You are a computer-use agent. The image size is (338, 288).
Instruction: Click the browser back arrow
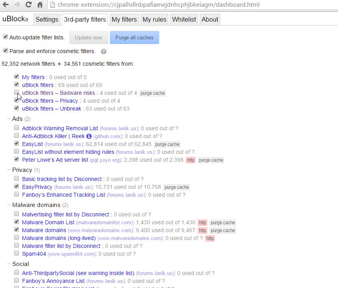pyautogui.click(x=6, y=4)
